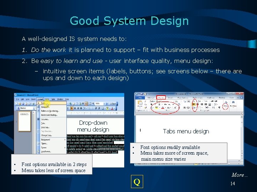Click the Cut scissors icon in Word 2010 ribbon

point(145,101)
